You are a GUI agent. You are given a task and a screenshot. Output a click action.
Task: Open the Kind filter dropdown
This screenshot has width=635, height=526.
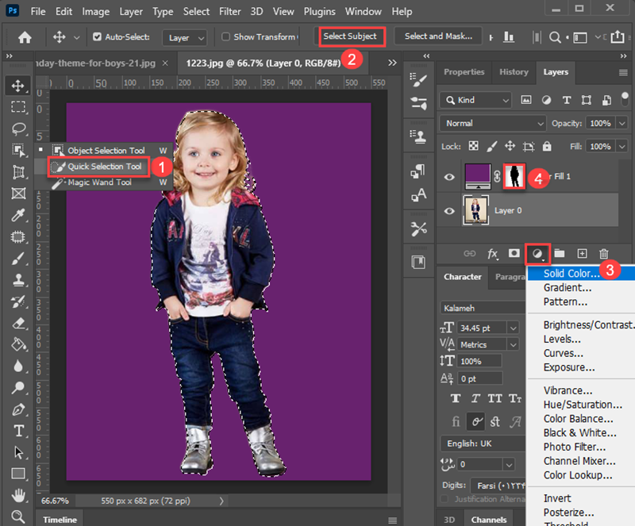(x=475, y=100)
